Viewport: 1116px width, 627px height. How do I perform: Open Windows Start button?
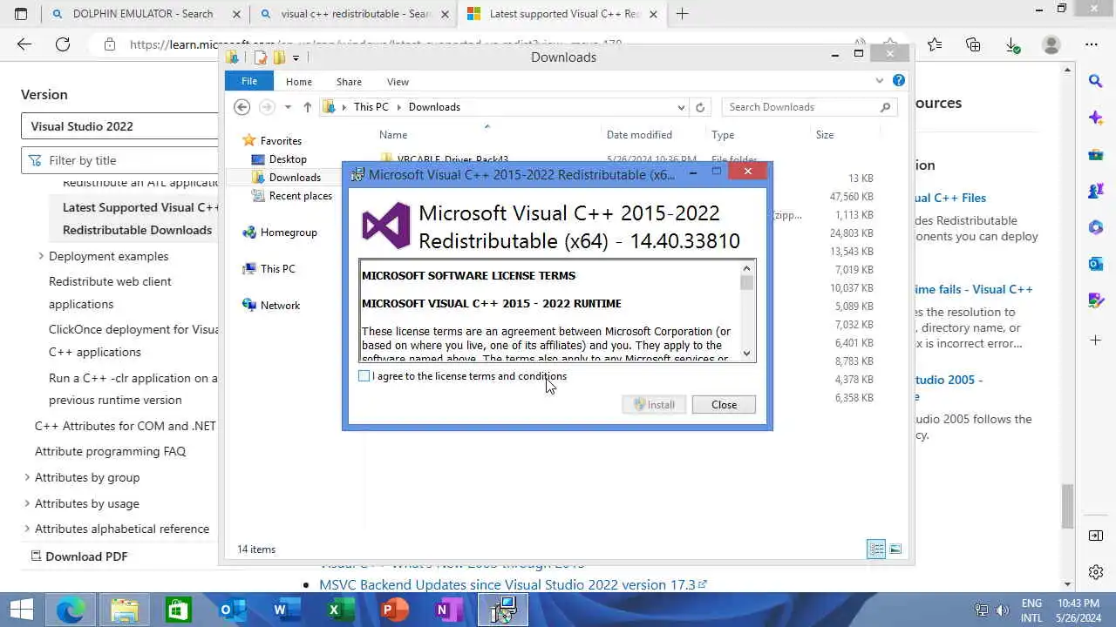(21, 610)
